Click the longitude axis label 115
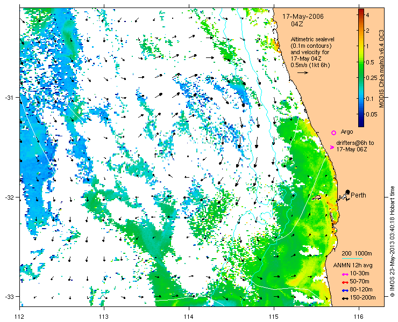The height and width of the screenshot is (322, 398). 274,317
